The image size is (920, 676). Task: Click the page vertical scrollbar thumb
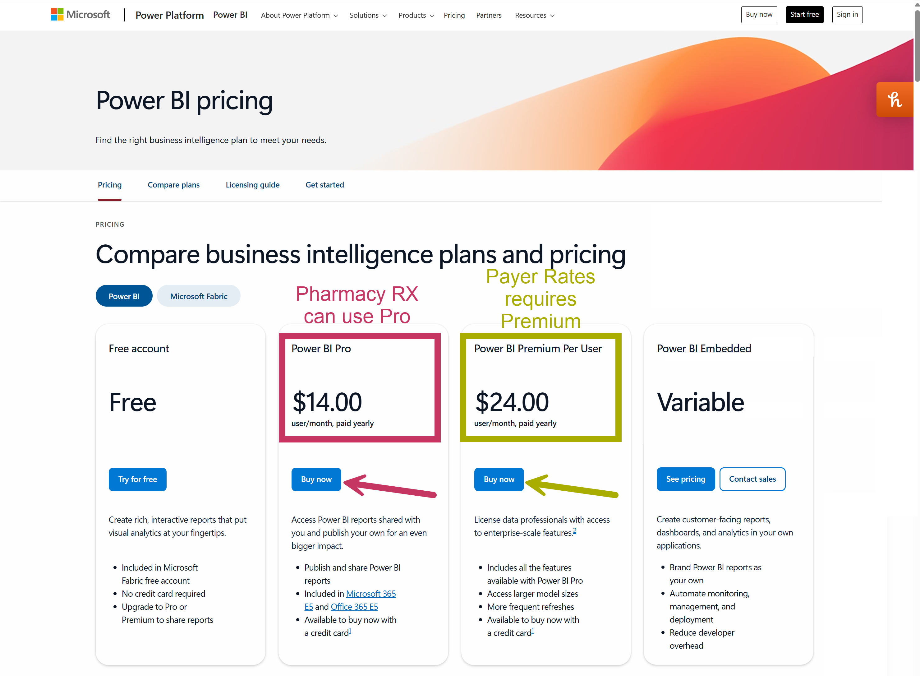point(917,45)
